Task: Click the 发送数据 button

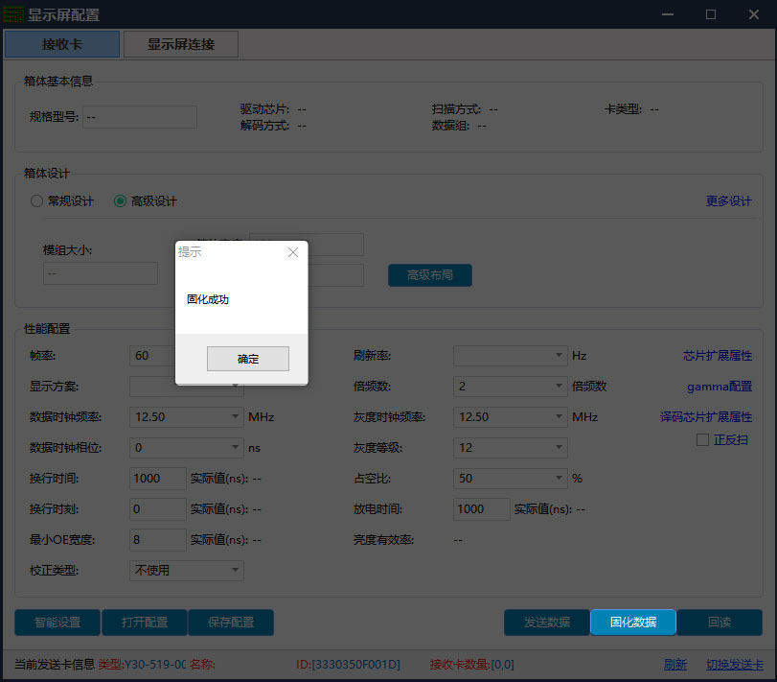Action: click(x=547, y=623)
